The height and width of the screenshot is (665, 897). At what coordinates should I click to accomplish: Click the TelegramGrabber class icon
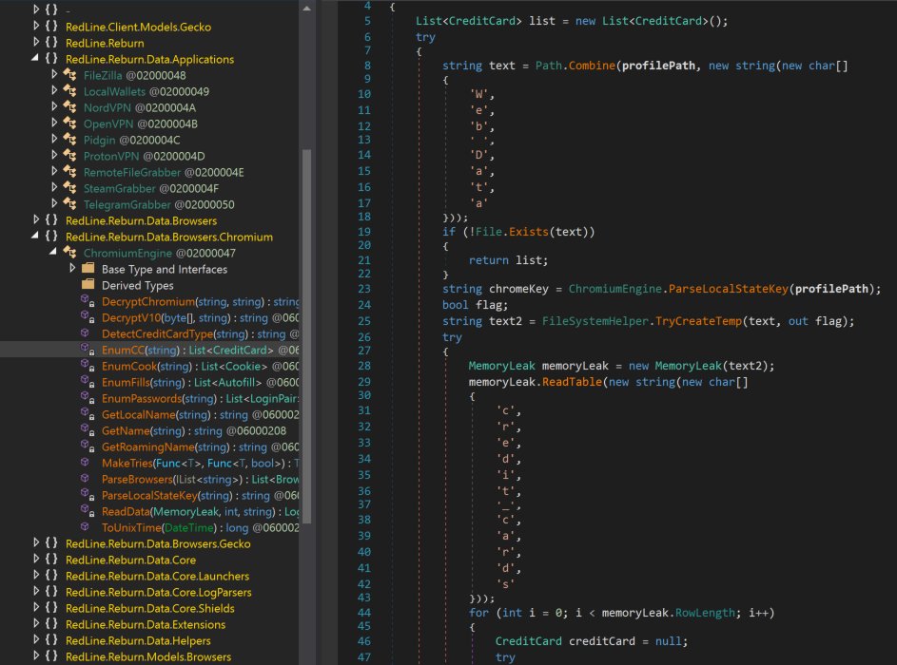(69, 204)
